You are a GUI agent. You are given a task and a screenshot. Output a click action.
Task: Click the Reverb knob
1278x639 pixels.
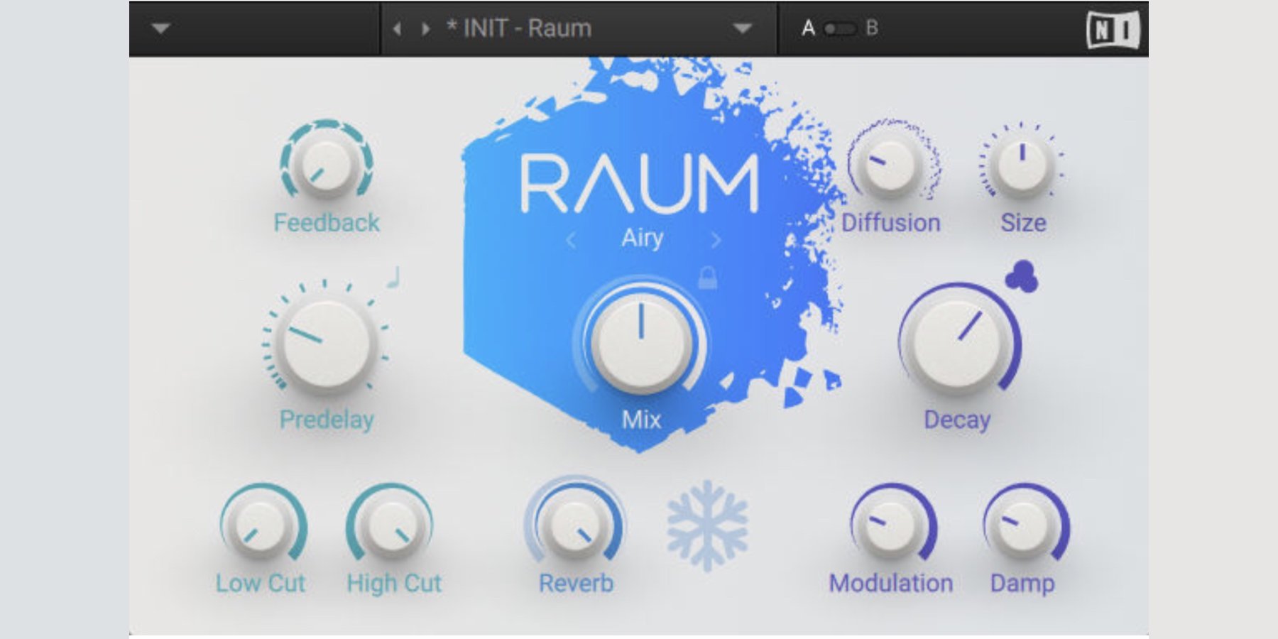coord(576,527)
